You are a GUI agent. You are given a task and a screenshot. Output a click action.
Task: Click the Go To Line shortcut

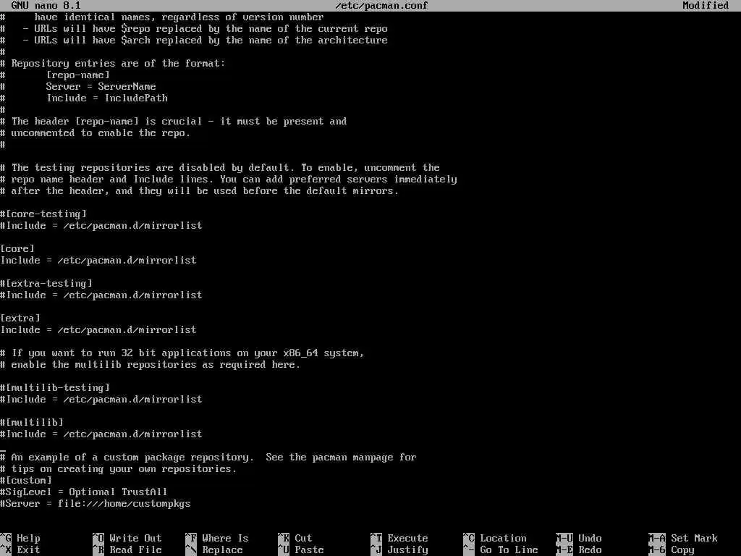coord(501,550)
